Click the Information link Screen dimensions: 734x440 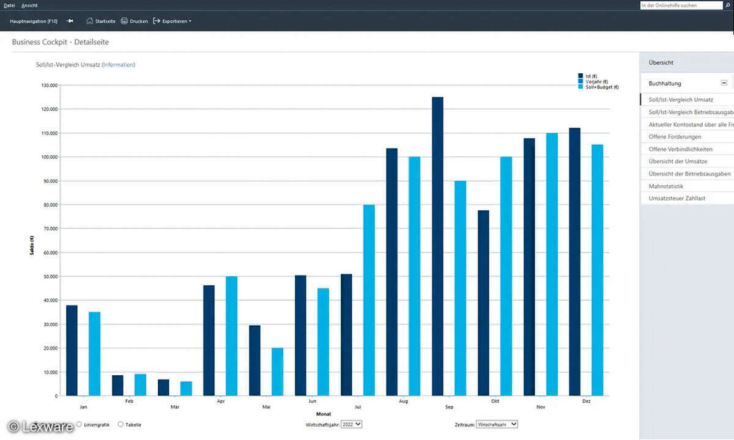(x=119, y=64)
